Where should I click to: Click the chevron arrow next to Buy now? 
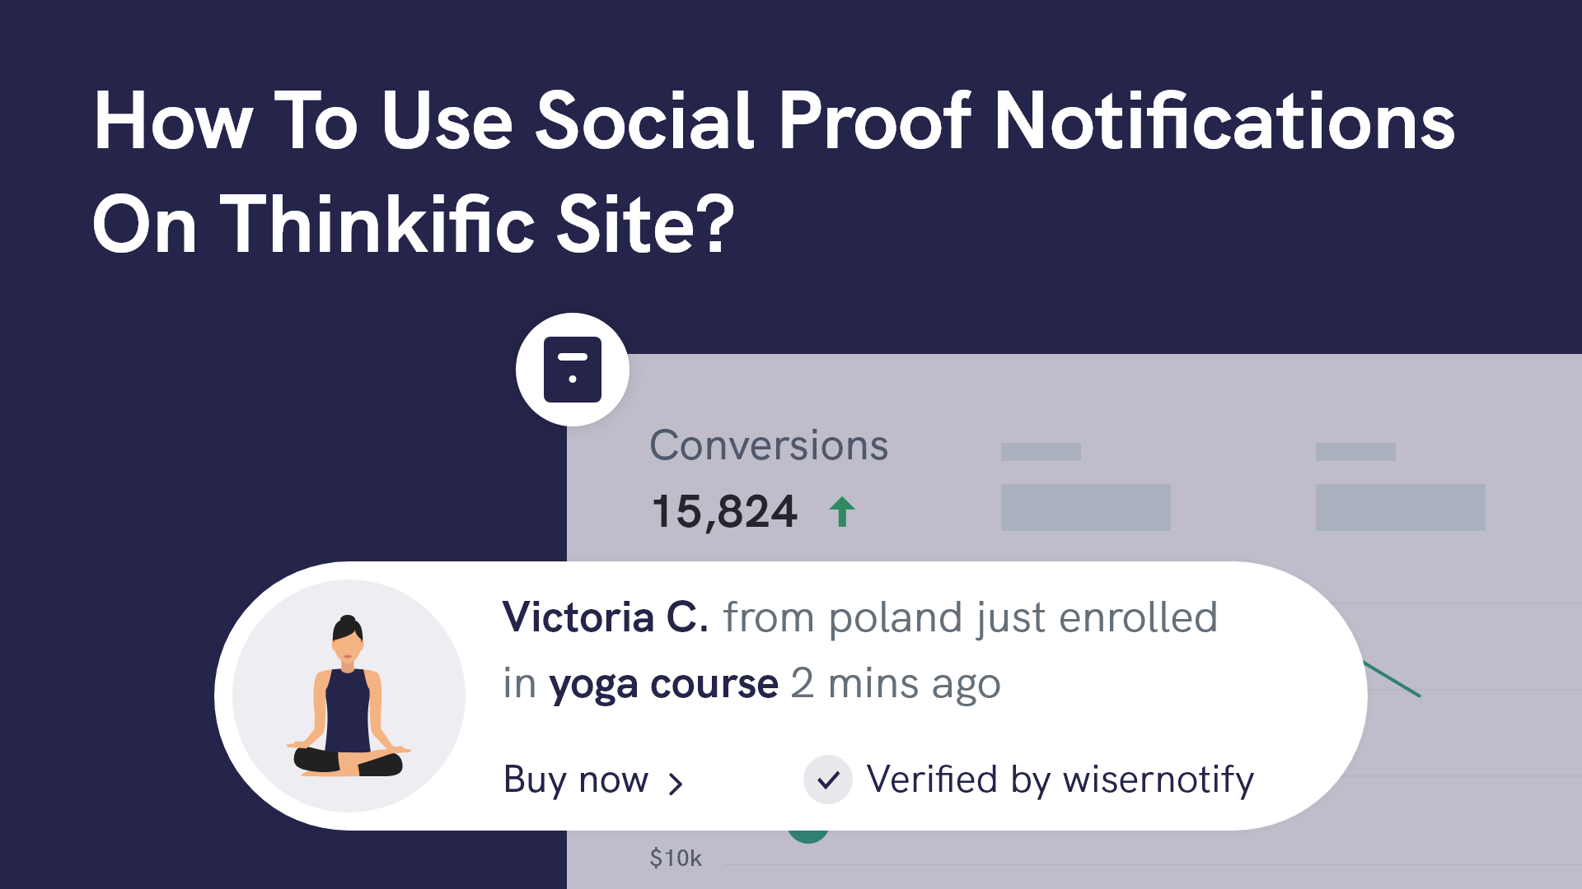coord(676,784)
